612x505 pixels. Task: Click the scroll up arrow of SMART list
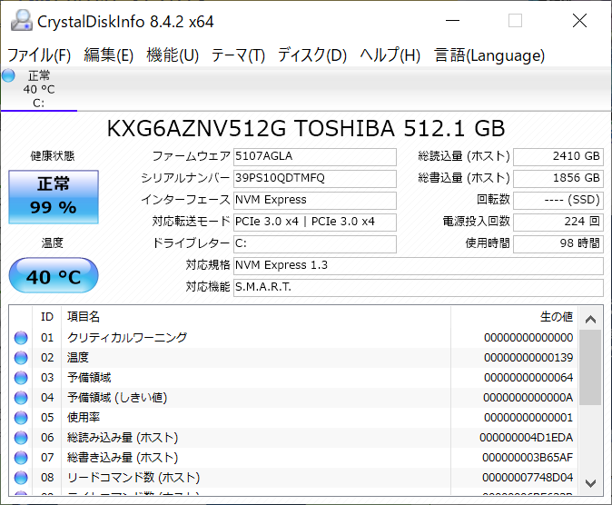(590, 320)
